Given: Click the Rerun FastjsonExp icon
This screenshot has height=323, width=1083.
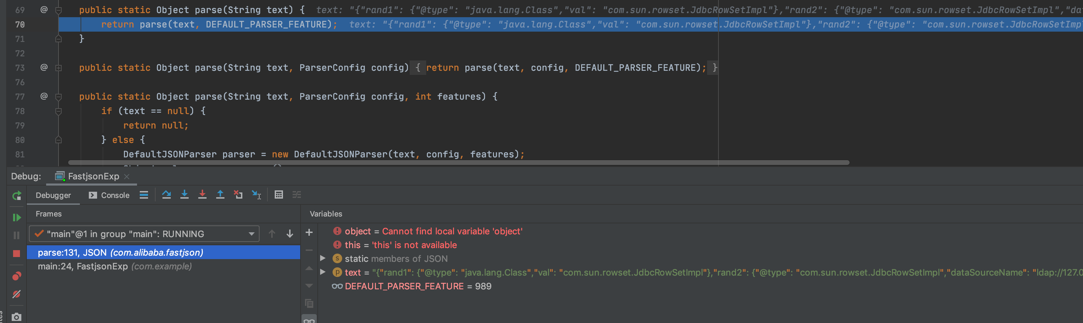Looking at the screenshot, I should coord(17,196).
